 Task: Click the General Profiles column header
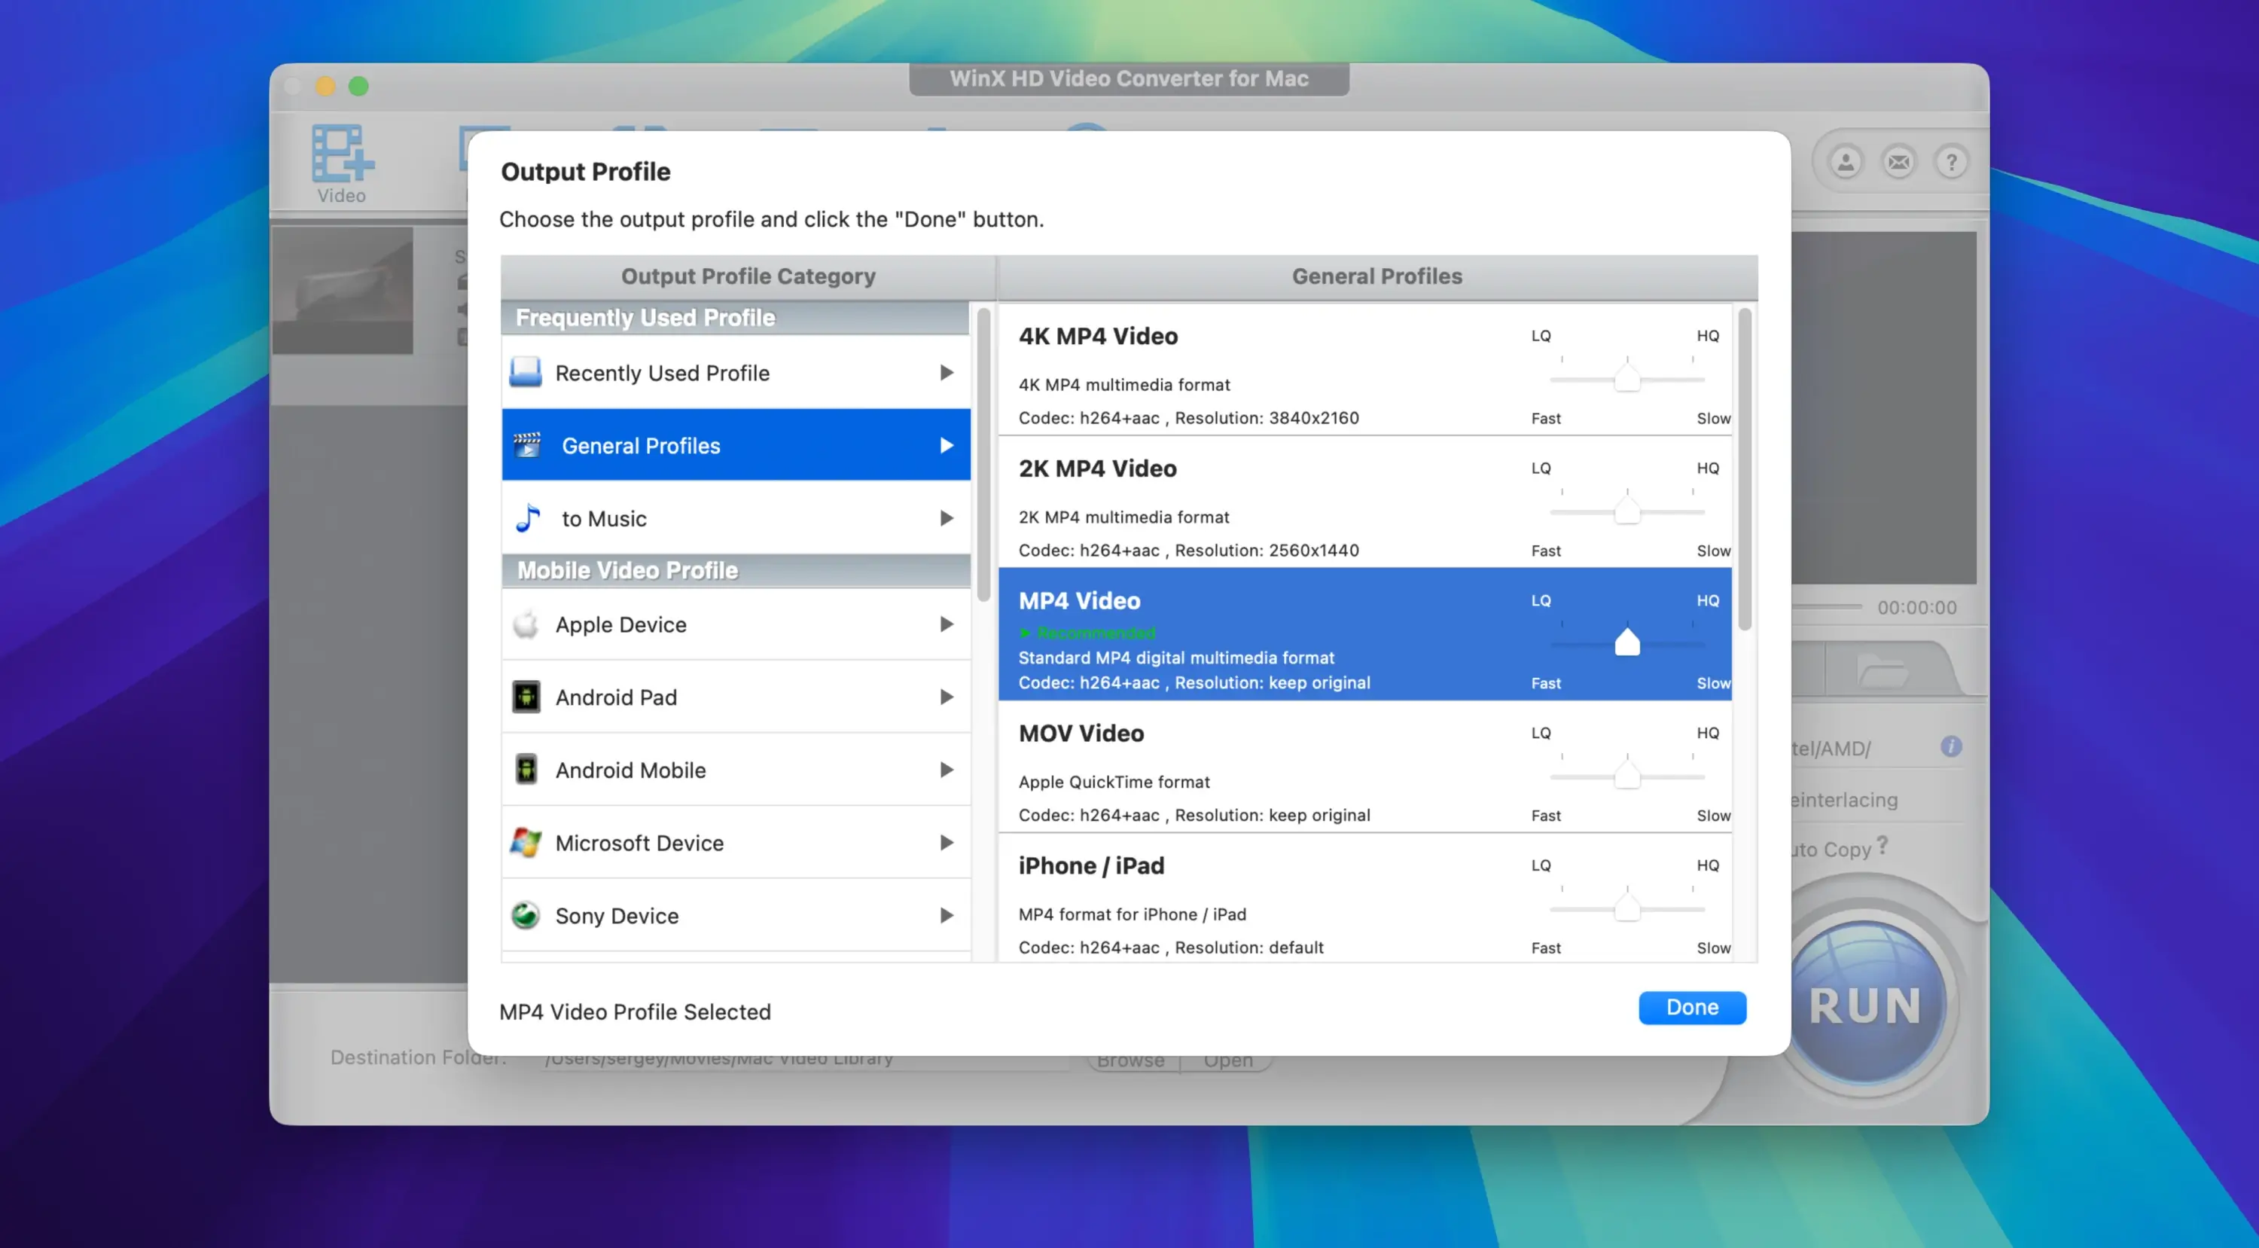coord(1376,276)
